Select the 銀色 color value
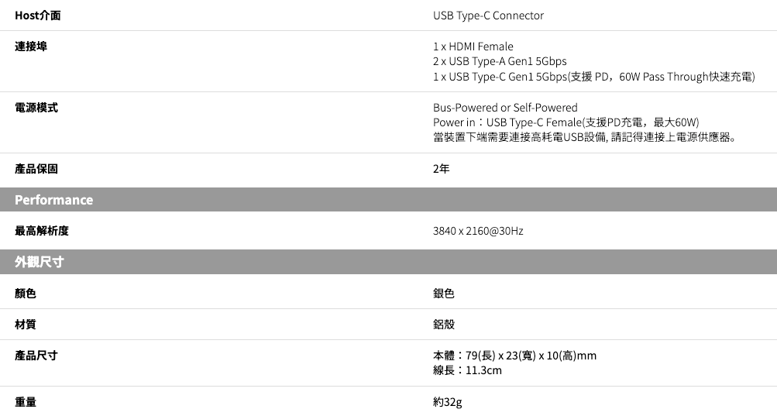The image size is (777, 416). pyautogui.click(x=444, y=294)
